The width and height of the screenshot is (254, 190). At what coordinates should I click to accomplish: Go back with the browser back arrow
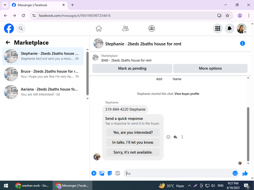pyautogui.click(x=6, y=16)
